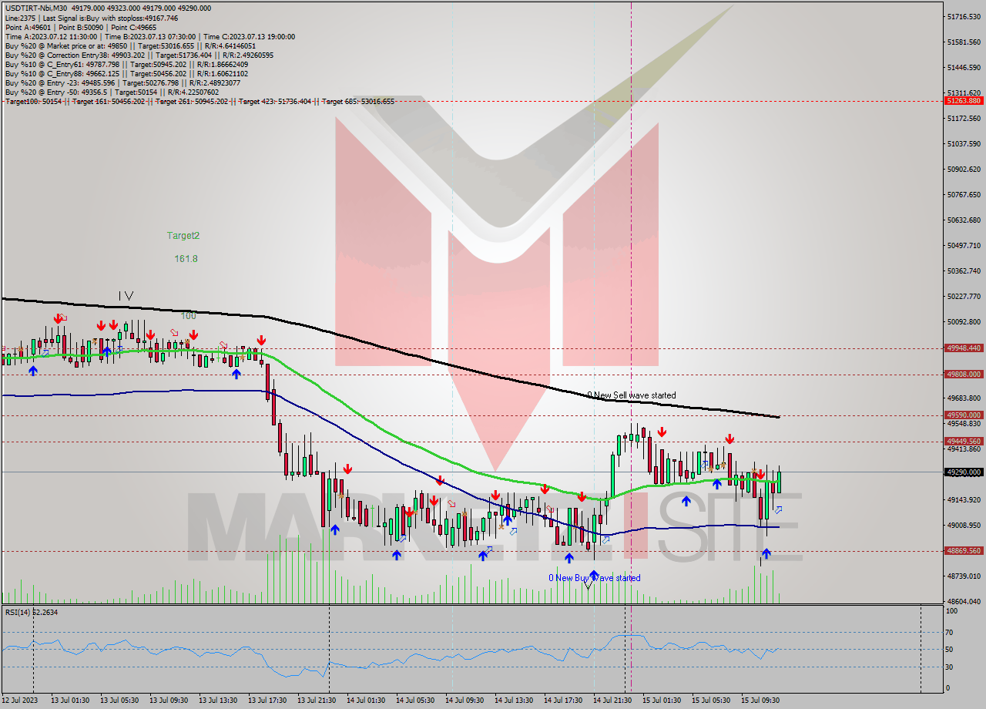The width and height of the screenshot is (986, 709).
Task: Click the 'Buy %20 @ Entry -50' line
Action: (112, 92)
